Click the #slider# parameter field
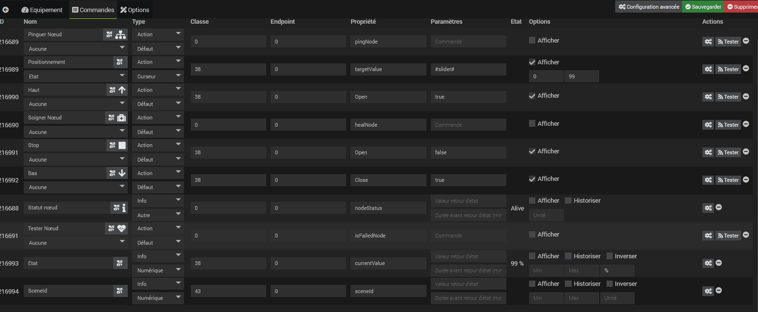 (468, 69)
